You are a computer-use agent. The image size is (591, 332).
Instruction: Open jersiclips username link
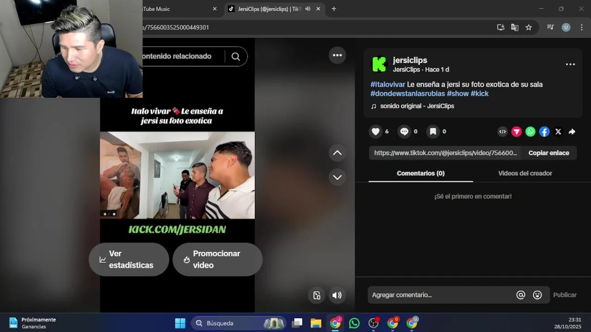[x=410, y=60]
